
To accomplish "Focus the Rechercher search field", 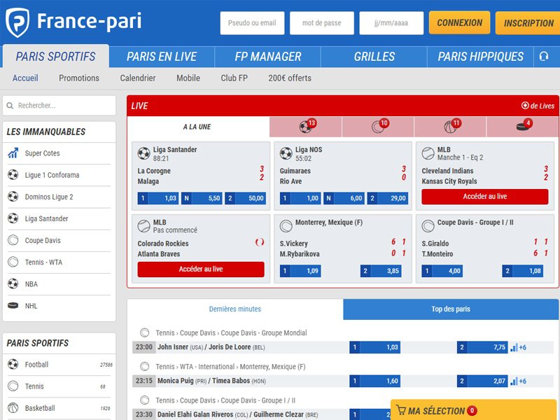I will 59,106.
